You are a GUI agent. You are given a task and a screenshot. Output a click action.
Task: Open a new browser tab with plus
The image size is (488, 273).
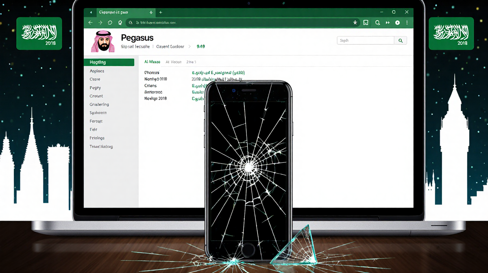pyautogui.click(x=160, y=12)
